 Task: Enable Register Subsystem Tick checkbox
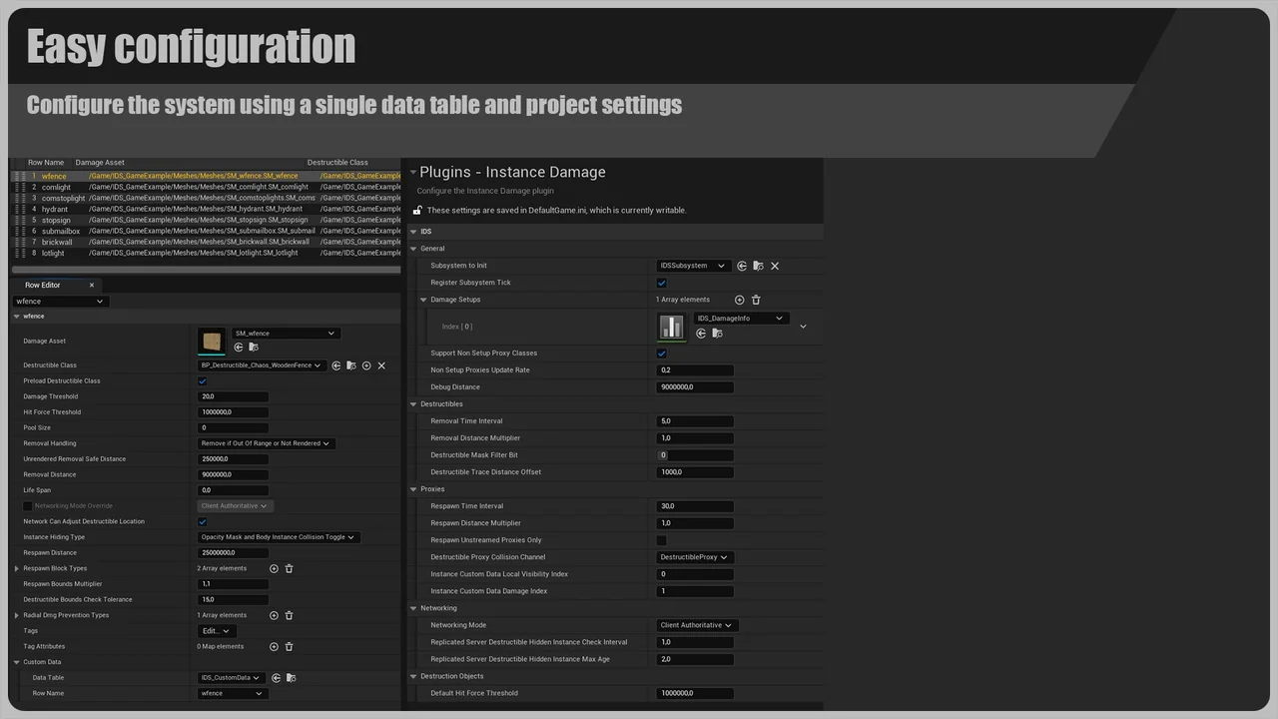(x=661, y=283)
